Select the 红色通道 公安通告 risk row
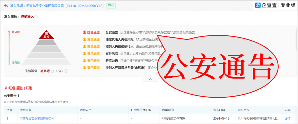 (x=139, y=32)
